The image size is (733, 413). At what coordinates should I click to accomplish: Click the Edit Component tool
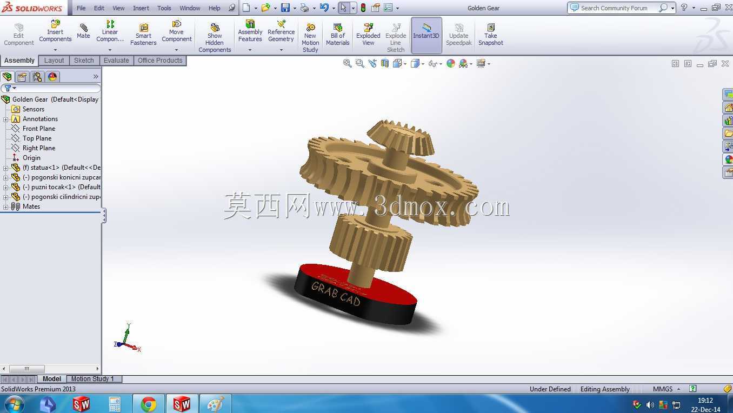(19, 35)
